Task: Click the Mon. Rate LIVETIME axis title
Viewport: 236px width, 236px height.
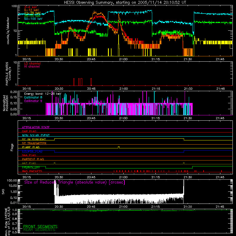Action: (x=8, y=222)
